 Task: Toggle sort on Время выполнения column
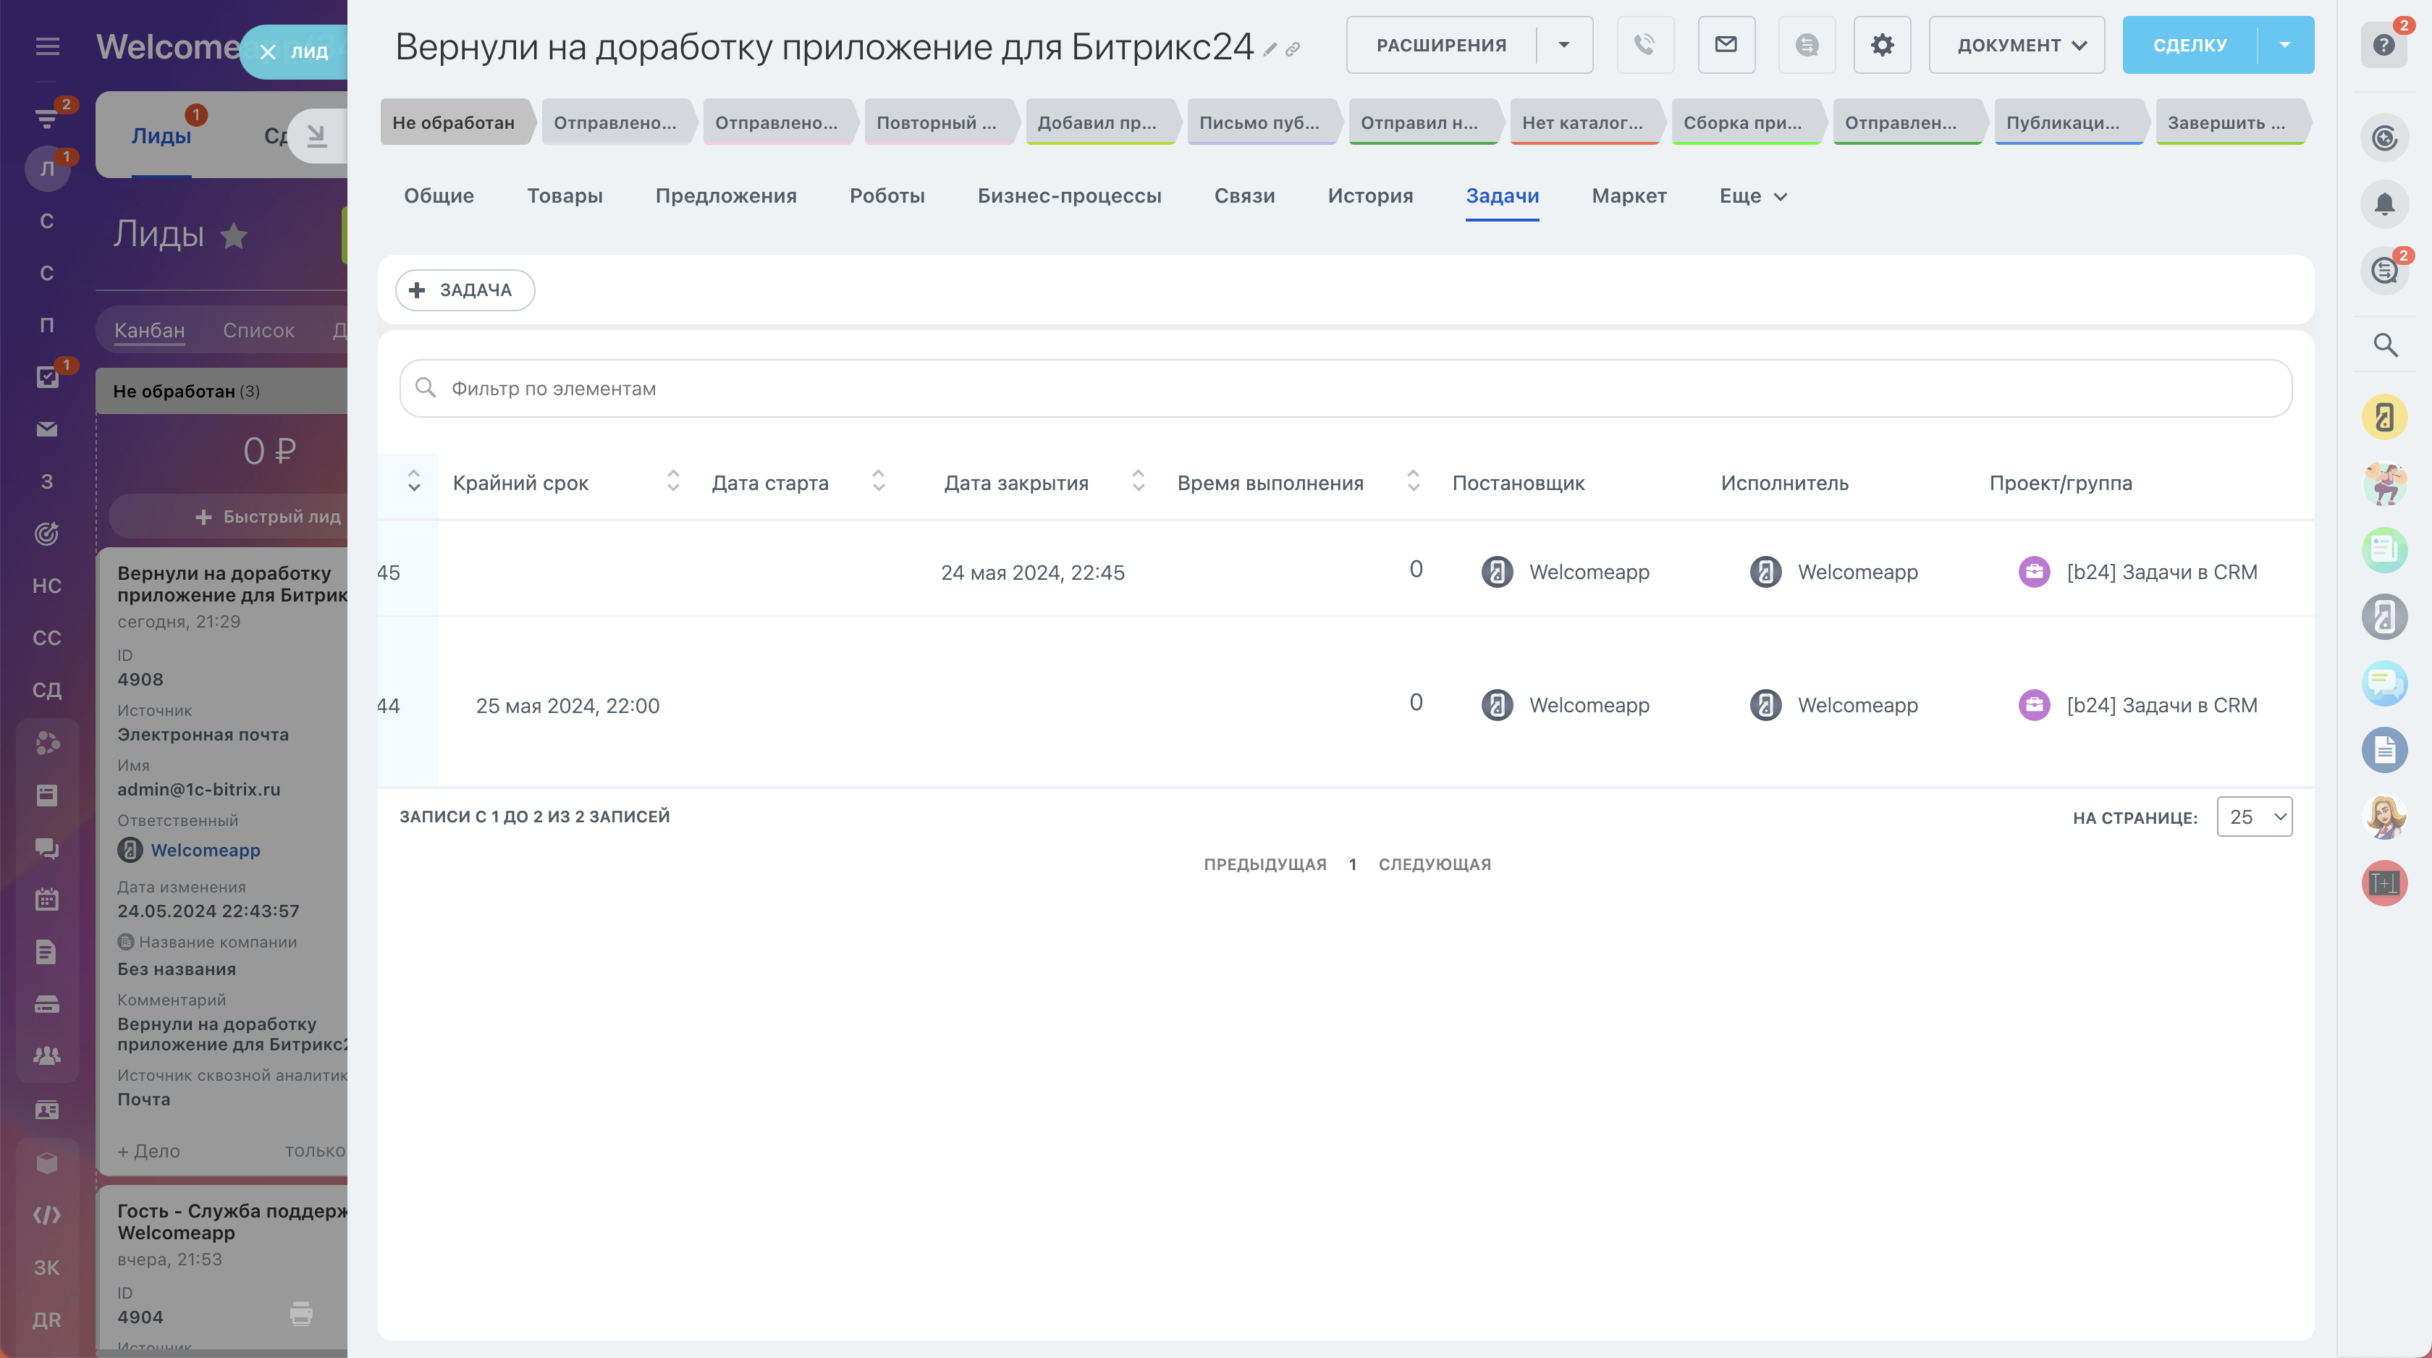point(1412,481)
